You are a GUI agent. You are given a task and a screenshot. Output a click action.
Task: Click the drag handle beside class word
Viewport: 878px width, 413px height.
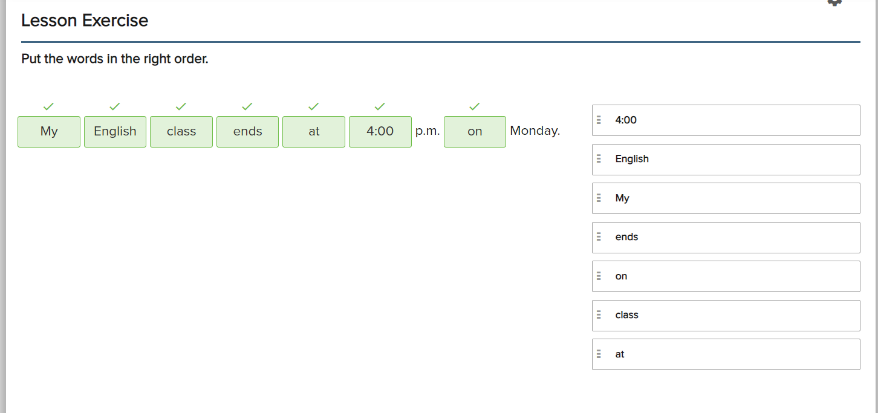coord(599,315)
